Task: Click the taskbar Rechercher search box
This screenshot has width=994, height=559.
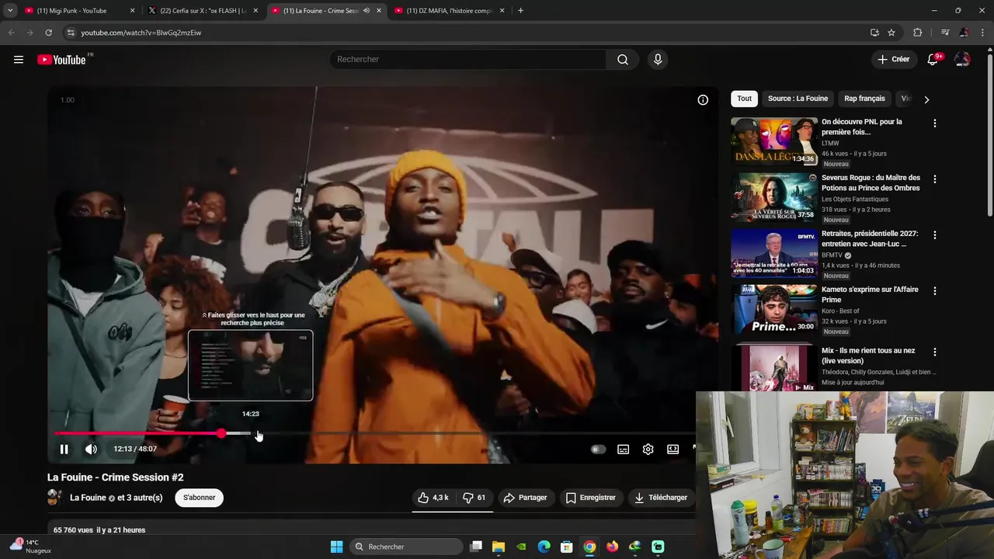Action: click(405, 547)
